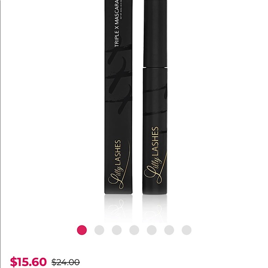The image size is (268, 268).
Task: Jump to the fifth carousel dot
Action: tap(152, 230)
